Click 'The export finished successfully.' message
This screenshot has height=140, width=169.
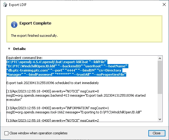pos(34,36)
